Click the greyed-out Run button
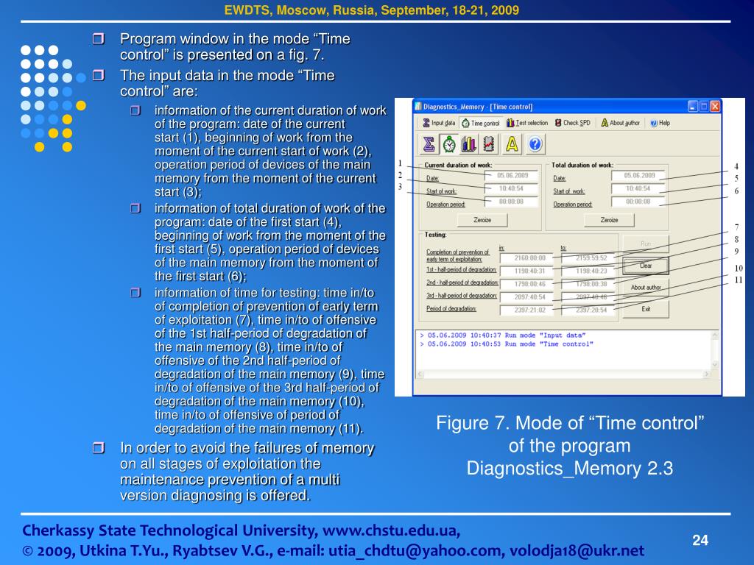The width and height of the screenshot is (754, 565). (x=646, y=244)
